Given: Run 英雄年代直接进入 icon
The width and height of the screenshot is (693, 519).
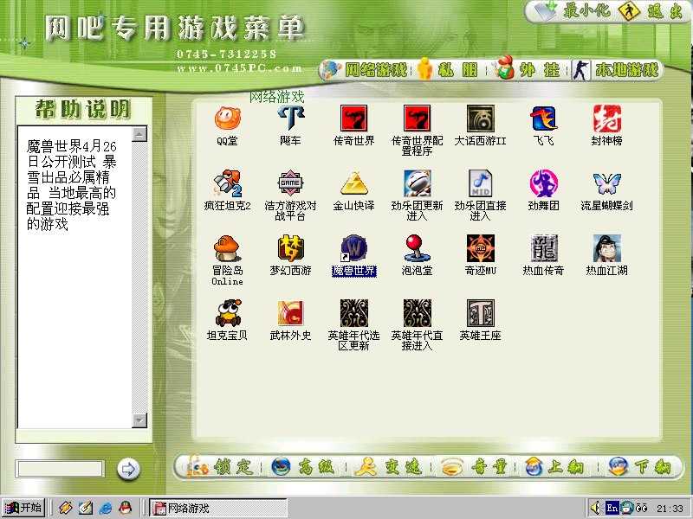Looking at the screenshot, I should [x=418, y=313].
